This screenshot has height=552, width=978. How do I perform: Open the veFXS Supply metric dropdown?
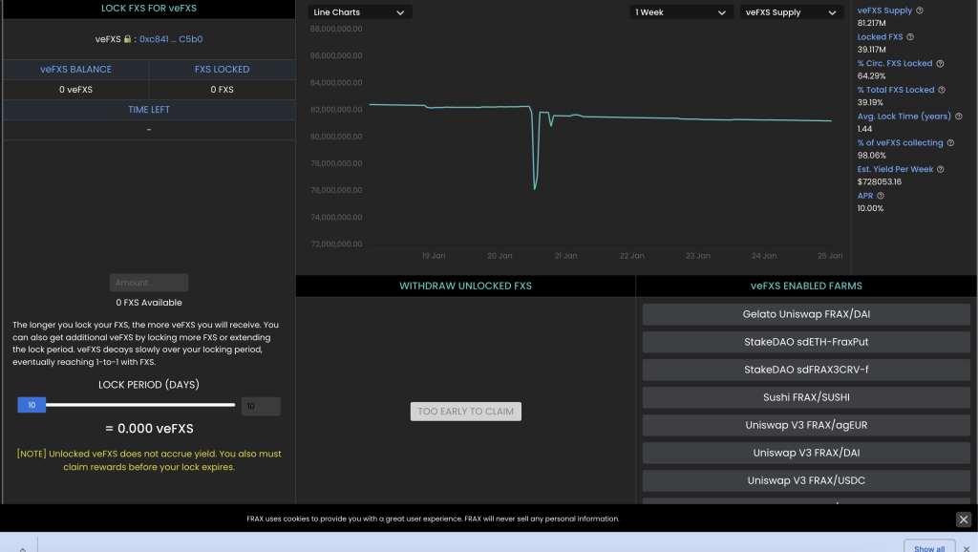[x=792, y=12]
